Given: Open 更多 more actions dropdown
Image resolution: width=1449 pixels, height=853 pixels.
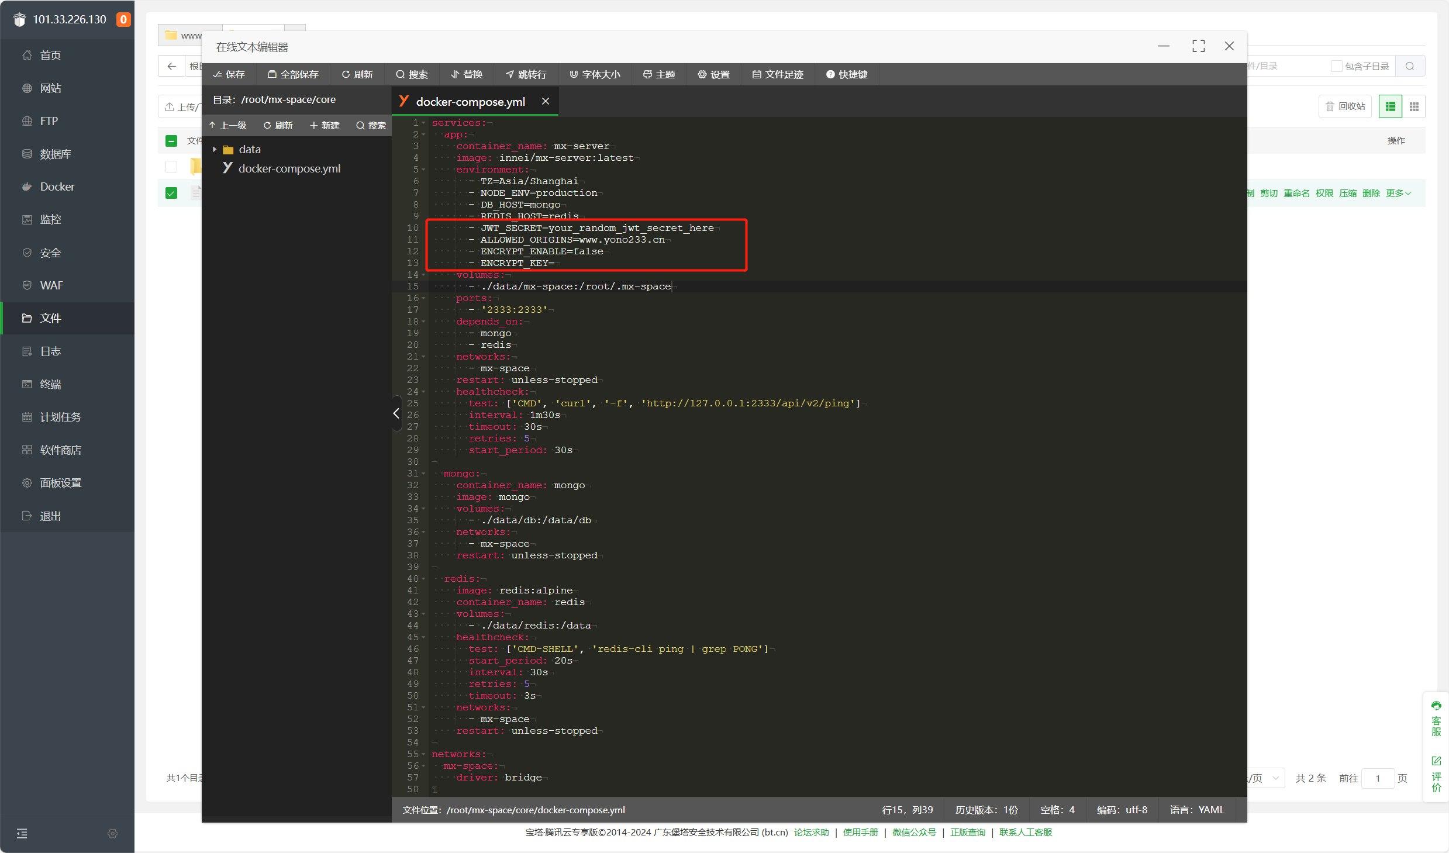Looking at the screenshot, I should 1398,193.
